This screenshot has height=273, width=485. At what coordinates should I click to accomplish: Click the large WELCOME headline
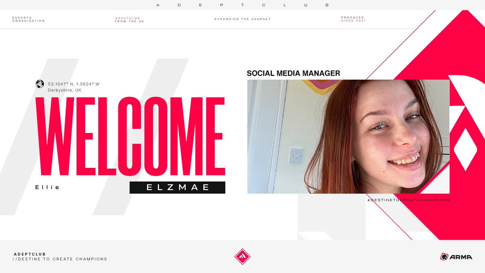(130, 136)
